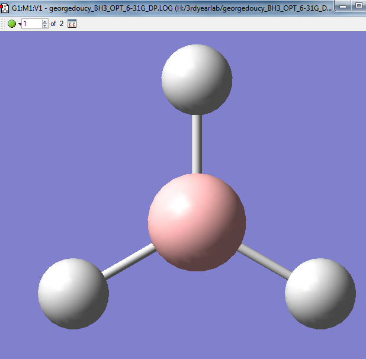Click the GaussView window icon in the title bar

click(x=4, y=8)
